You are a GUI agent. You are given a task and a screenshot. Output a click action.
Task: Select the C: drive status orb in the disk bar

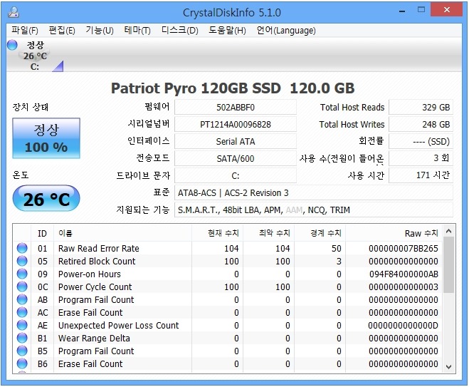[12, 45]
